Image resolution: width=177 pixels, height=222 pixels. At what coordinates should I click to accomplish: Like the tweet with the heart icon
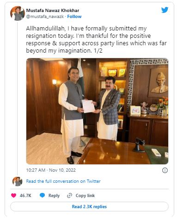click(14, 195)
